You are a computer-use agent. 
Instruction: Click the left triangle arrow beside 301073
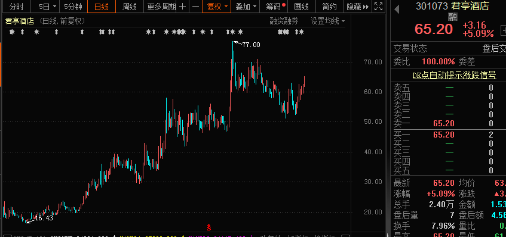(397, 9)
